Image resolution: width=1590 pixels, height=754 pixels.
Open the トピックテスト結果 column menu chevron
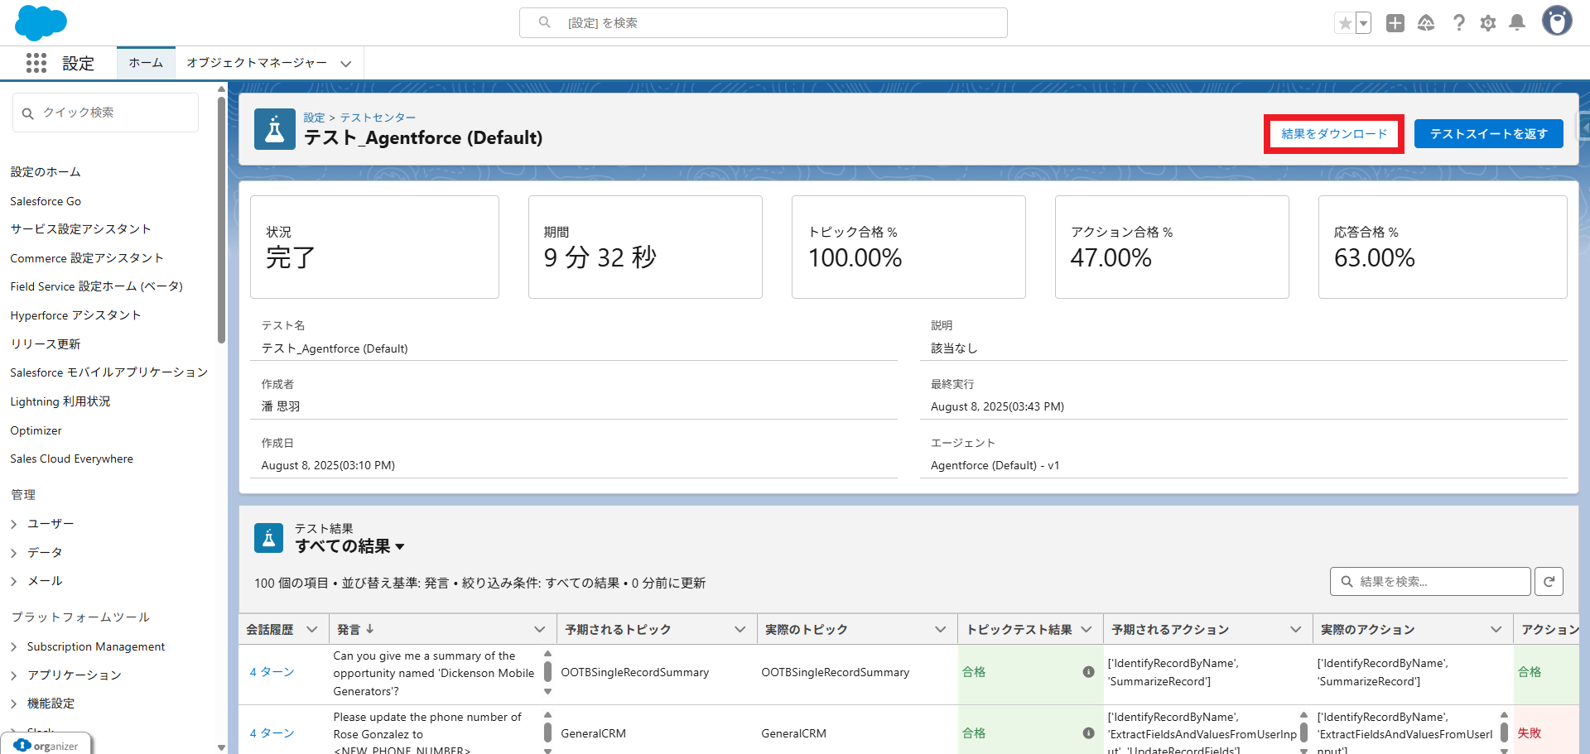1086,630
